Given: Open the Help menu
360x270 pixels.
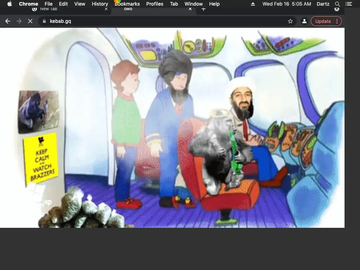Looking at the screenshot, I should tap(214, 4).
